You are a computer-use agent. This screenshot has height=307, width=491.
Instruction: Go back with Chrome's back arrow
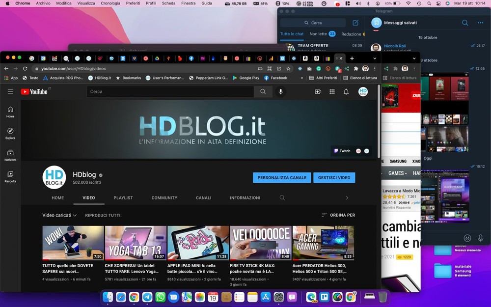click(x=6, y=68)
